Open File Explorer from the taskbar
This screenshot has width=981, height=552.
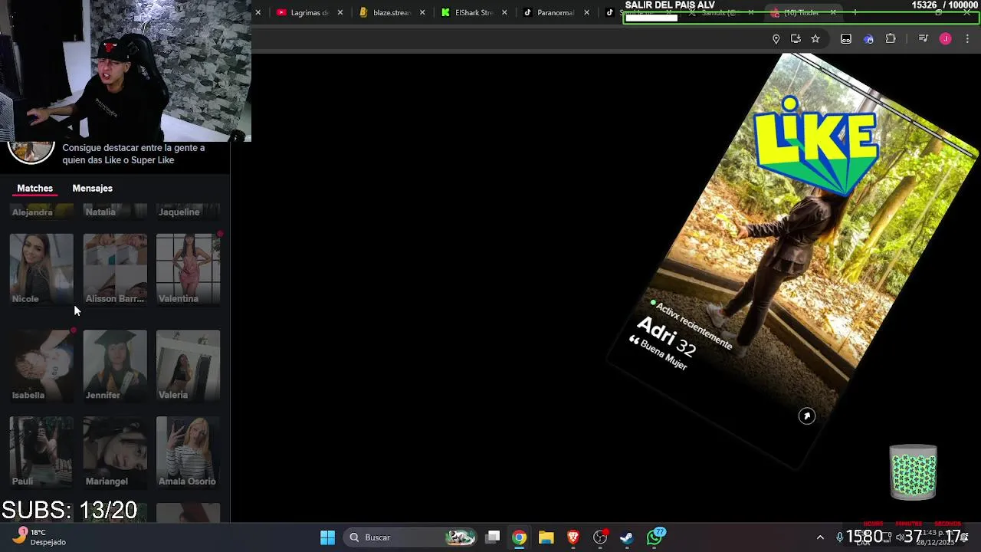546,537
